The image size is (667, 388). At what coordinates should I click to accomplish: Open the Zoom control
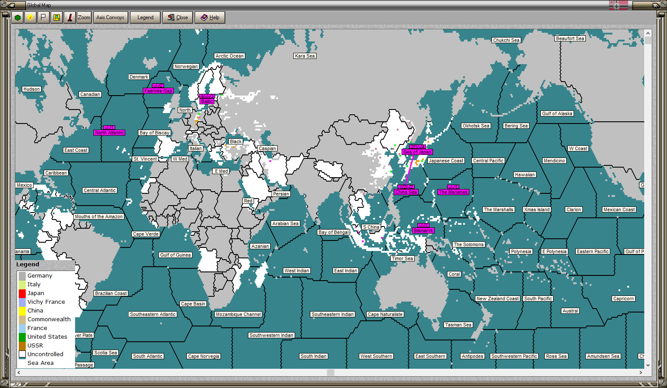coord(84,17)
